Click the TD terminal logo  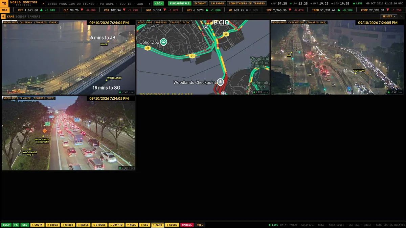pos(4,3)
